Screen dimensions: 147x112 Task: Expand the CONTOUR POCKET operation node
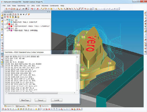pos(7,26)
